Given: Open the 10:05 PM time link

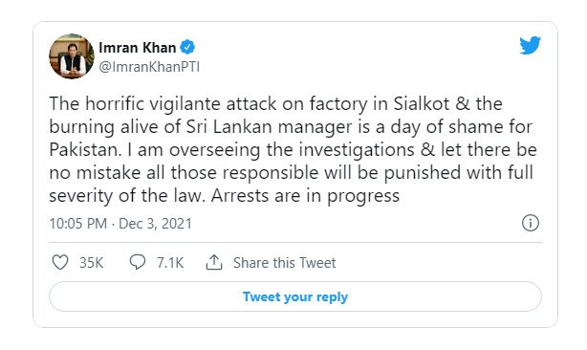Looking at the screenshot, I should click(x=78, y=224).
